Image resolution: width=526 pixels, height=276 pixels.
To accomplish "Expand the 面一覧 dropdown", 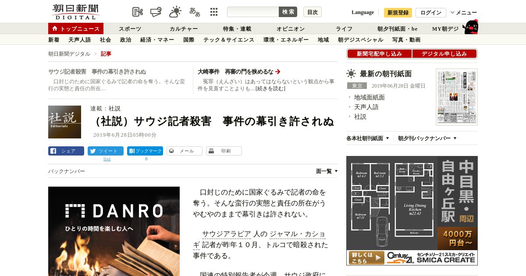I will 327,171.
